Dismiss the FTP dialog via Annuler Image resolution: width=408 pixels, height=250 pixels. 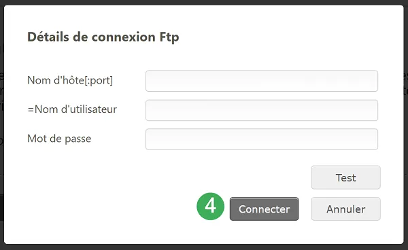[x=346, y=209]
